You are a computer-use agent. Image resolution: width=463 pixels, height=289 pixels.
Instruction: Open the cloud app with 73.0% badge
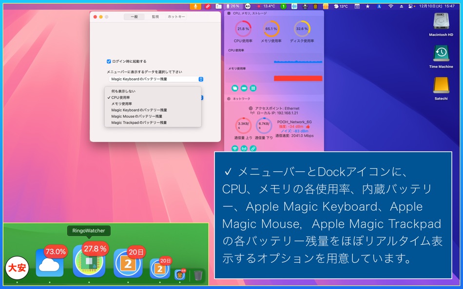50,263
